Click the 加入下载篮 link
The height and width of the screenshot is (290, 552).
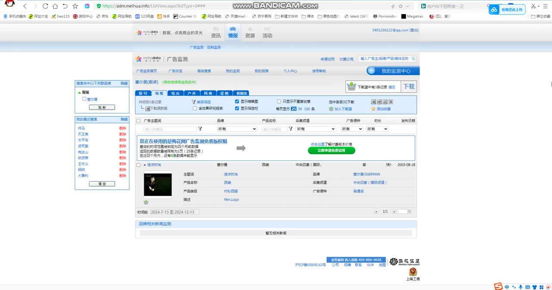(x=343, y=109)
